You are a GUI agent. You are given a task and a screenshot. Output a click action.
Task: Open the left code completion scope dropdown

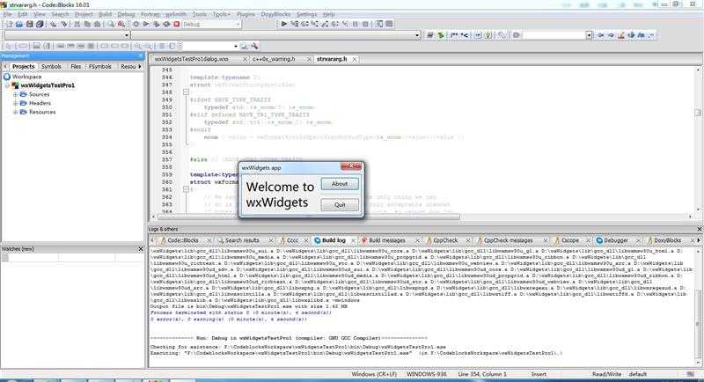pyautogui.click(x=126, y=35)
